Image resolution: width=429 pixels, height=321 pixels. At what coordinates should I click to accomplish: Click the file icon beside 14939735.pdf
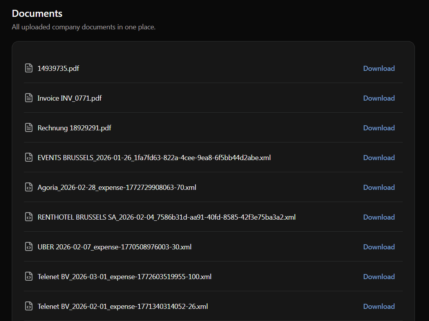[x=29, y=68]
